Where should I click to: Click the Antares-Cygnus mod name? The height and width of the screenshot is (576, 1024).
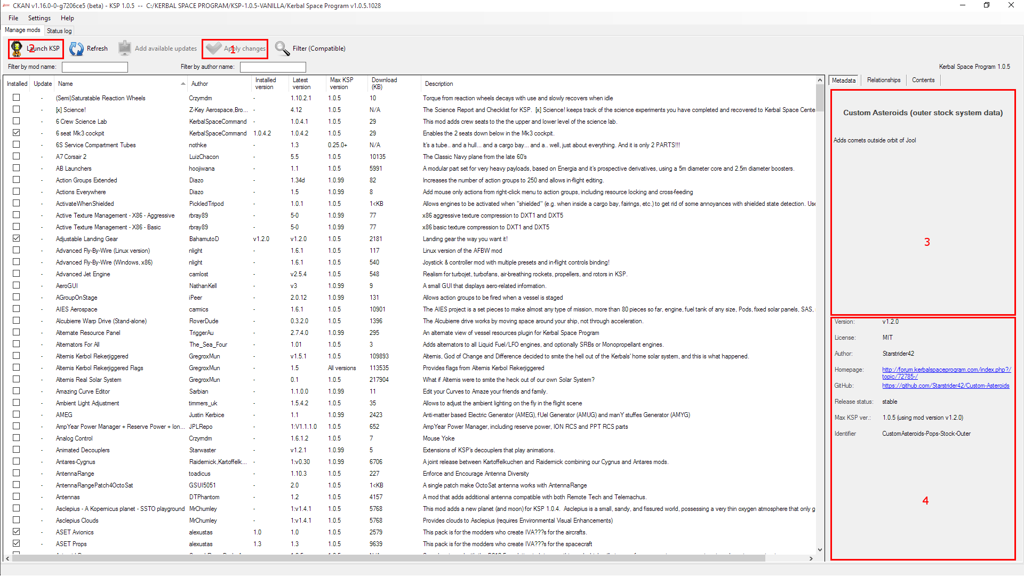click(75, 462)
